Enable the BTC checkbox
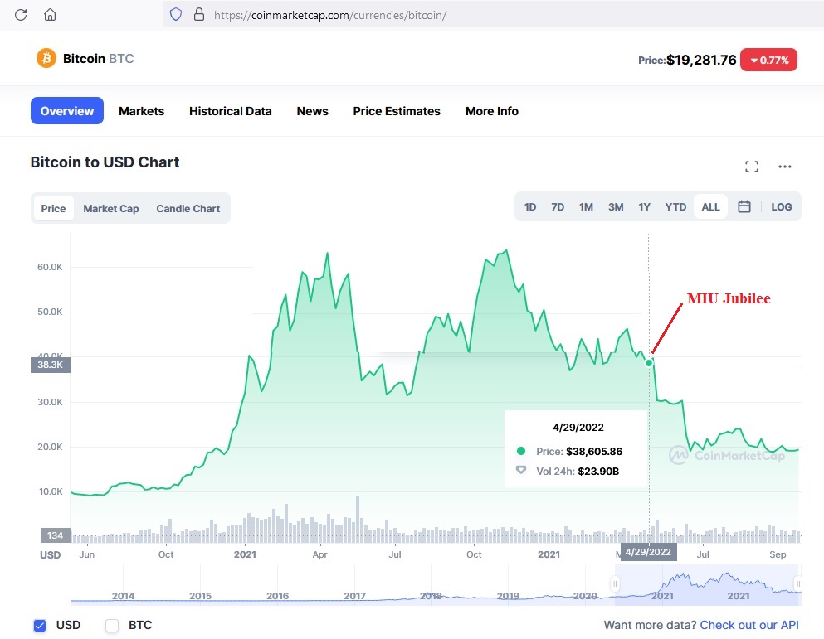 (112, 626)
